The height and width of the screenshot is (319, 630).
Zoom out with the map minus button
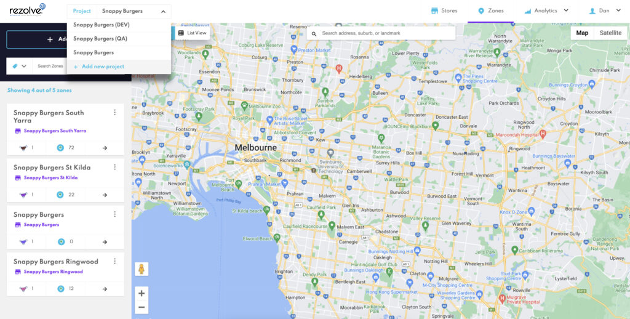142,308
